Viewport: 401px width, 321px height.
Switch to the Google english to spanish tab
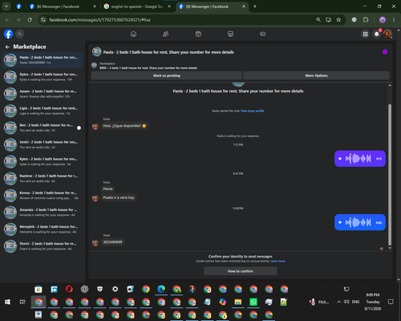pyautogui.click(x=137, y=6)
